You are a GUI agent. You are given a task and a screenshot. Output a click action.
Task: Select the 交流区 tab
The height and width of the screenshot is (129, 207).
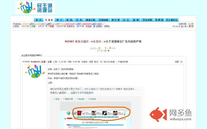(x=49, y=20)
